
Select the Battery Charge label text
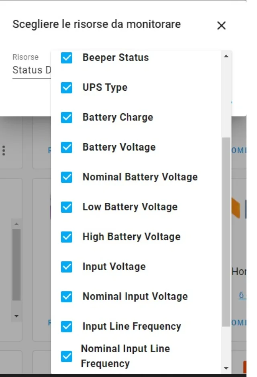(x=118, y=118)
